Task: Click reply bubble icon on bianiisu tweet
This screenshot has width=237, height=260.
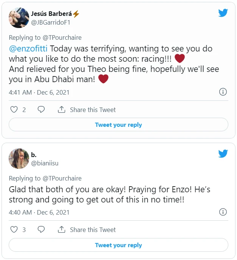Action: pos(41,230)
